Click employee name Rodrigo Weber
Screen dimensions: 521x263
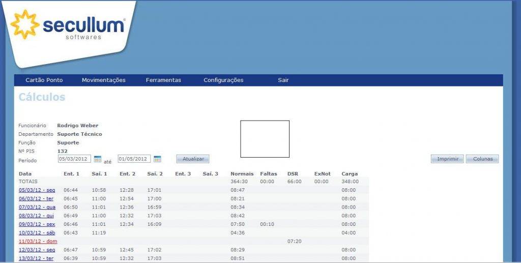click(78, 126)
